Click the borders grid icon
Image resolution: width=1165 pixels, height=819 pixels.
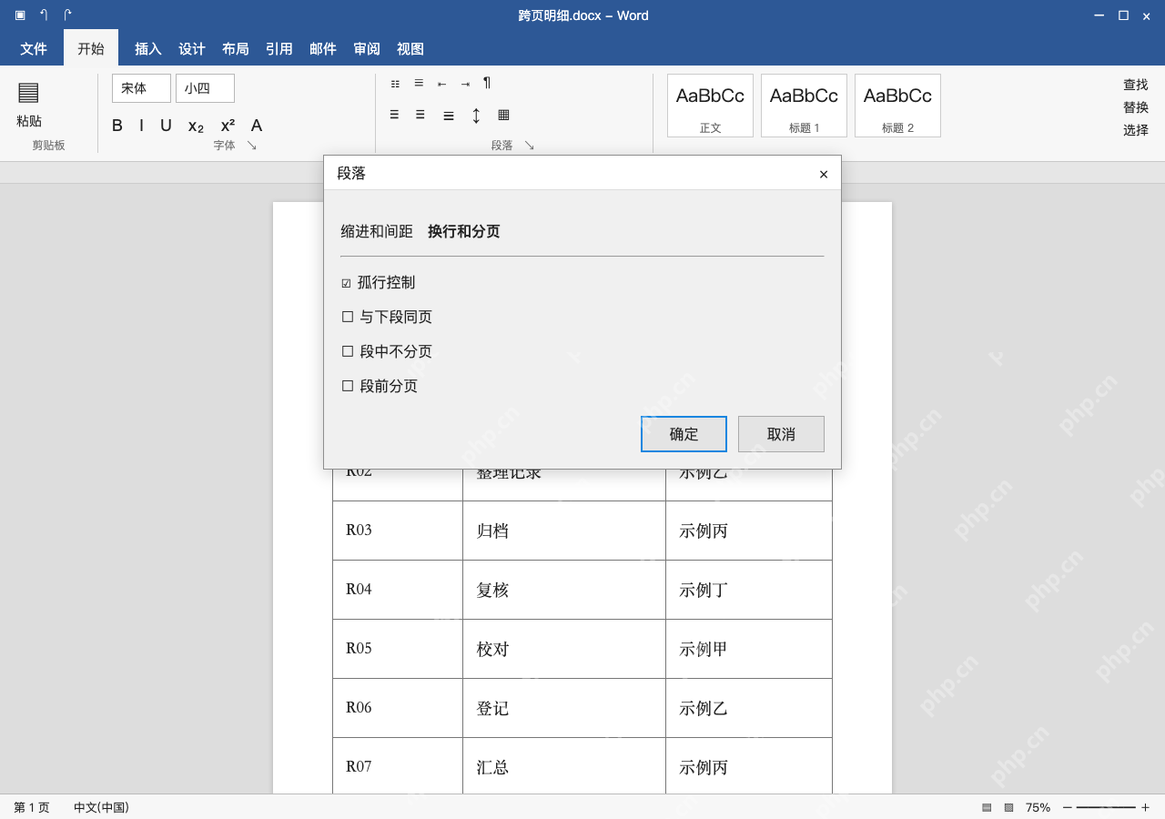503,115
